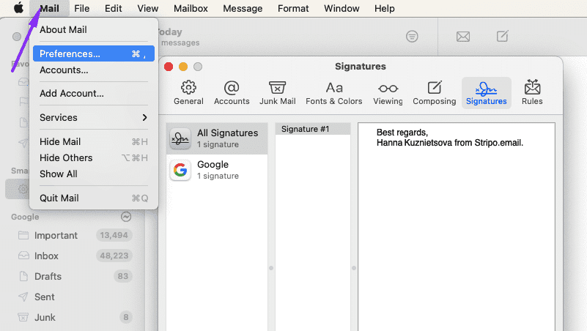
Task: Open the Window menu
Action: click(342, 8)
